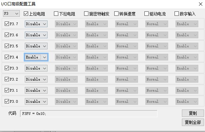Open P3.4 pull-up Enable dropdown
205x132 pixels.
pyautogui.click(x=36, y=57)
